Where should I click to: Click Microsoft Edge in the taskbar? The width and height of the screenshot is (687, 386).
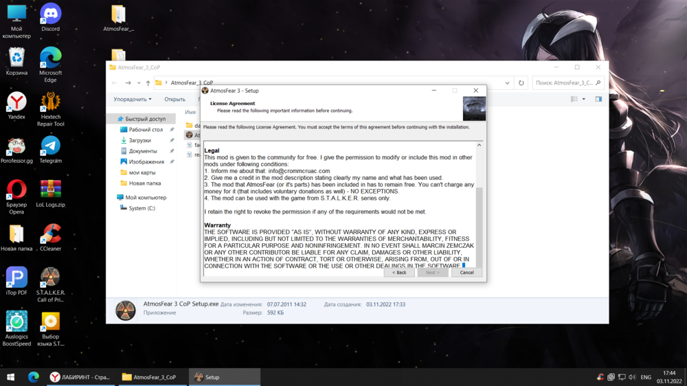pos(33,377)
